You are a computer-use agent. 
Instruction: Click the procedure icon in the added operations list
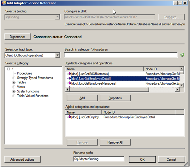(x=70, y=117)
